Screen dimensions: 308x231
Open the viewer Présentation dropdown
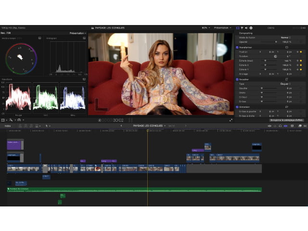pyautogui.click(x=222, y=28)
